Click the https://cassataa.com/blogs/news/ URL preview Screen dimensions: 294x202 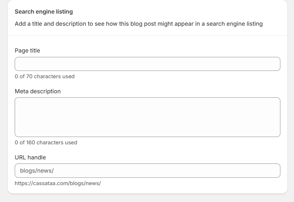[x=58, y=183]
